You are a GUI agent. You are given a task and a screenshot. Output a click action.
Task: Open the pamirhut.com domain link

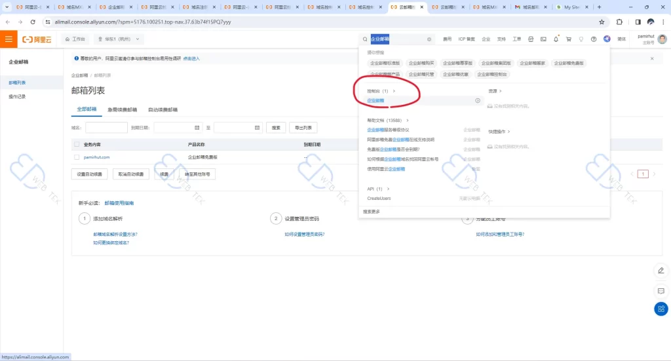coord(96,157)
